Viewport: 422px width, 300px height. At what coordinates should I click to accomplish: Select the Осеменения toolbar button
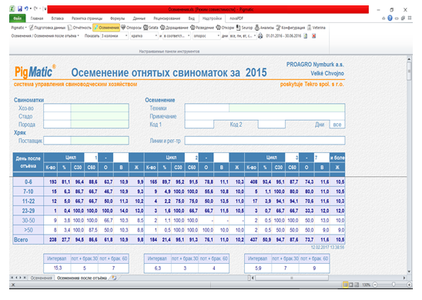click(106, 28)
